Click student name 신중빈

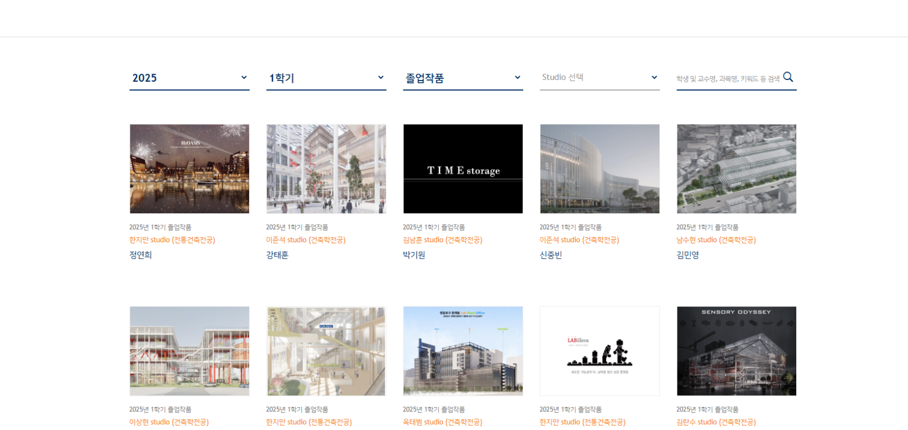tap(550, 255)
